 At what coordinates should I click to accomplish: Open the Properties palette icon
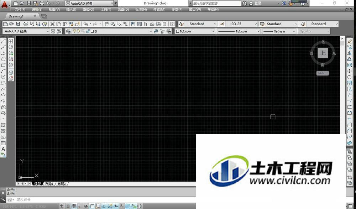[x=133, y=24]
